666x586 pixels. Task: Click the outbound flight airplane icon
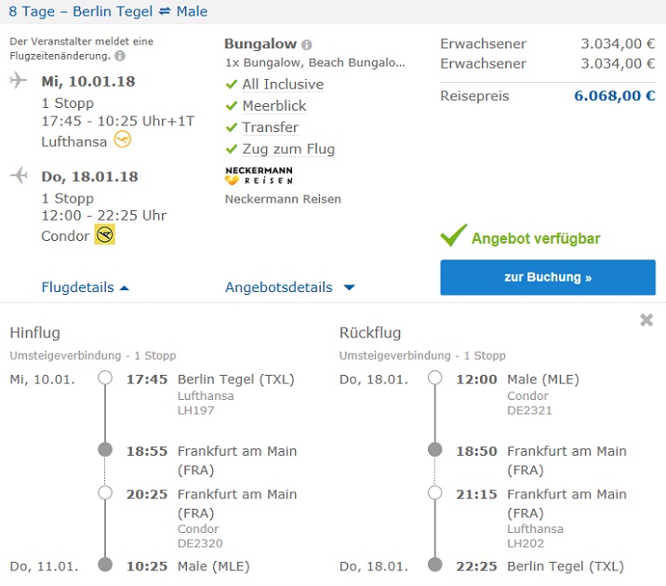[19, 81]
